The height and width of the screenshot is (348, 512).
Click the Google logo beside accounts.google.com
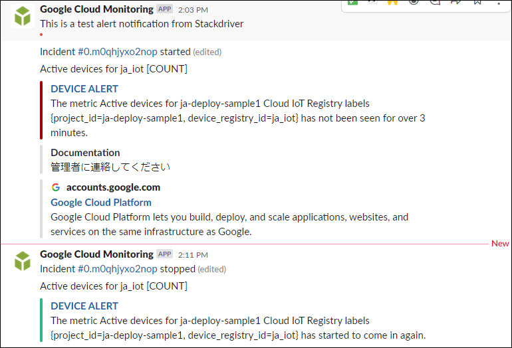[x=56, y=187]
